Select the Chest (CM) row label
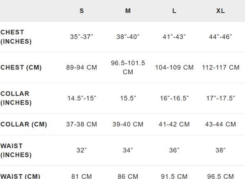The width and height of the screenshot is (245, 179). [x=21, y=67]
